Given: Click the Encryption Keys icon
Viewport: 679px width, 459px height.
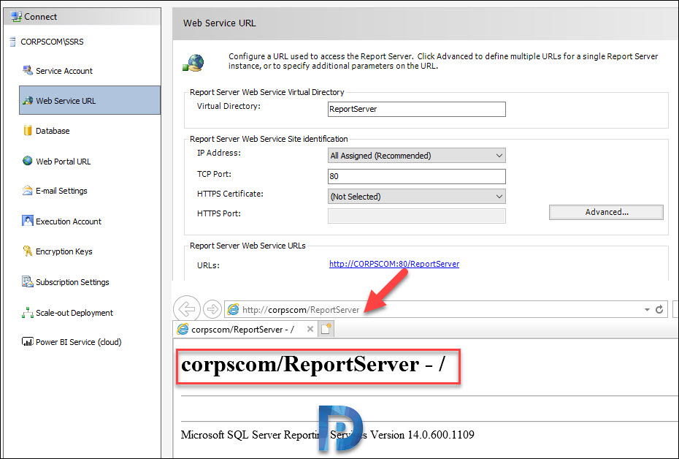Looking at the screenshot, I should [27, 251].
